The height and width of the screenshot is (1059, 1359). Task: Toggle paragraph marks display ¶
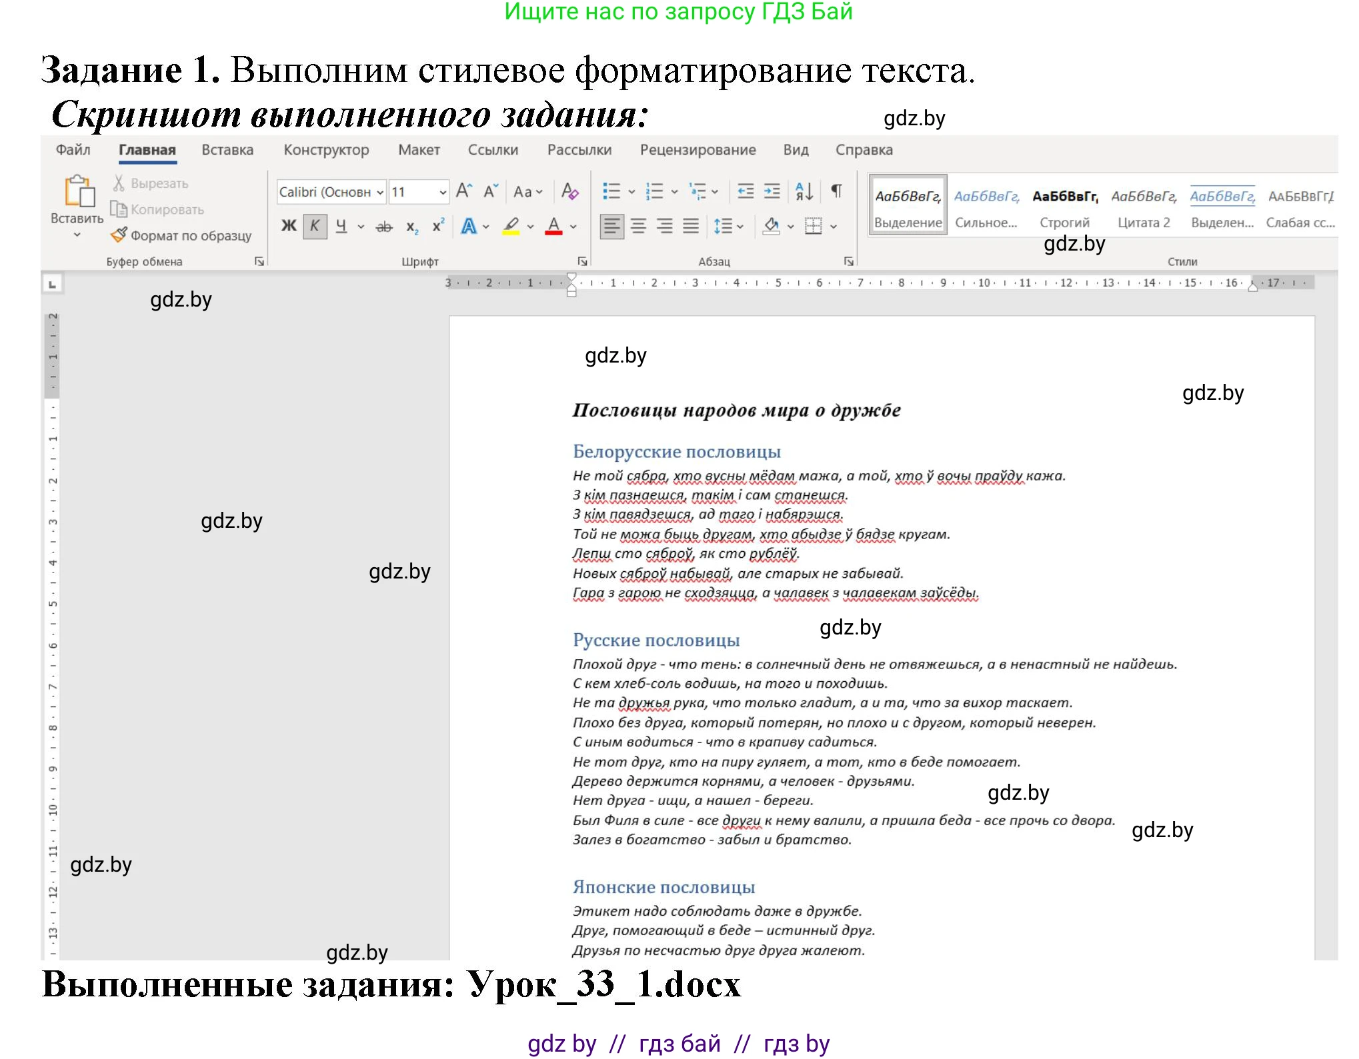(837, 191)
